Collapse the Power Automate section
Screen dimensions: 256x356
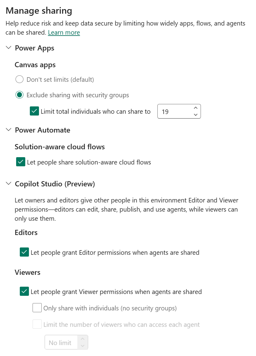pyautogui.click(x=8, y=130)
